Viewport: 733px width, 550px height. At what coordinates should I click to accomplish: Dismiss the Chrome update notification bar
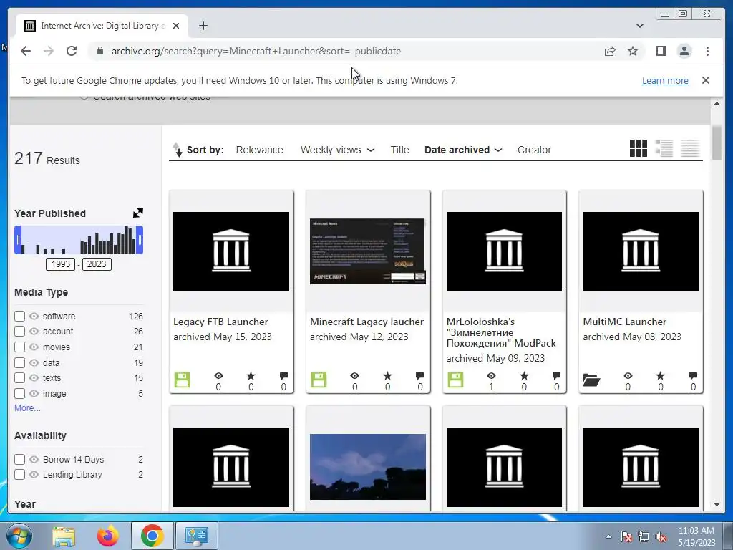(705, 80)
